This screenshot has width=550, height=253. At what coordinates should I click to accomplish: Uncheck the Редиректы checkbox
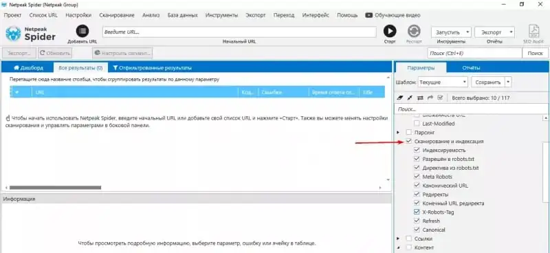click(x=417, y=195)
